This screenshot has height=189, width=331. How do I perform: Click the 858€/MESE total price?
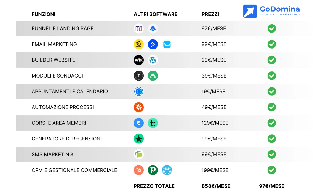coord(216,186)
